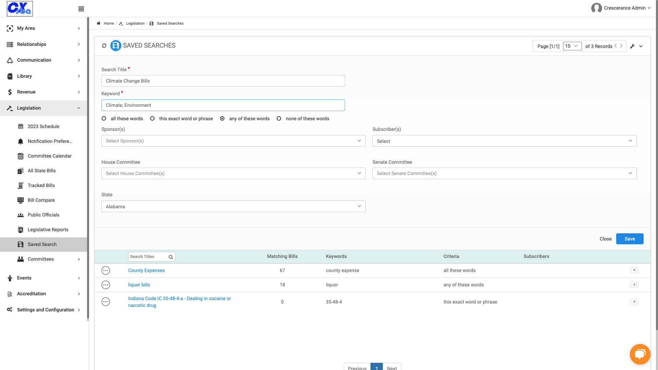Viewport: 658px width, 370px height.
Task: Click the Home breadcrumb icon
Action: tap(99, 23)
